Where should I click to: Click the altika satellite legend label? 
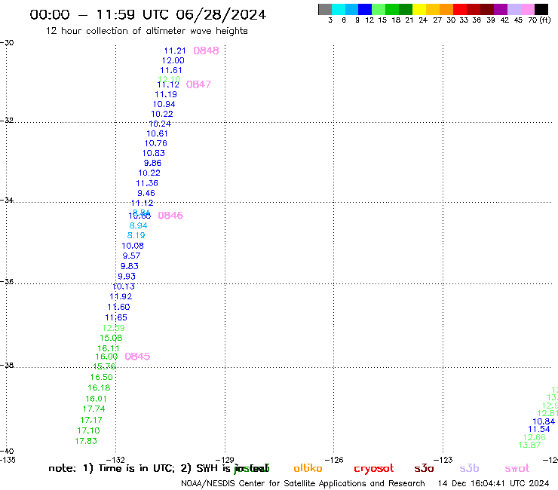coord(308,468)
